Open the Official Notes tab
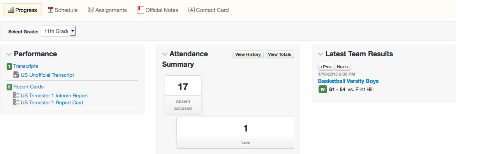 [x=158, y=10]
